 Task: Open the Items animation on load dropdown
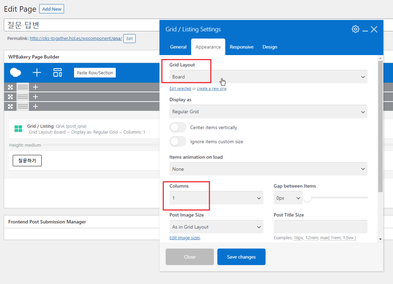click(x=268, y=169)
